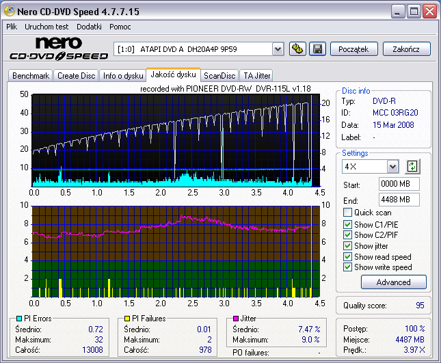Close the Nero CD-DVD Speed window

[x=430, y=12]
